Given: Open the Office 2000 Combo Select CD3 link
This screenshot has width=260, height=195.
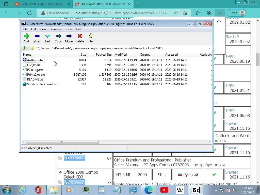Looking at the screenshot, I should 81,175.
